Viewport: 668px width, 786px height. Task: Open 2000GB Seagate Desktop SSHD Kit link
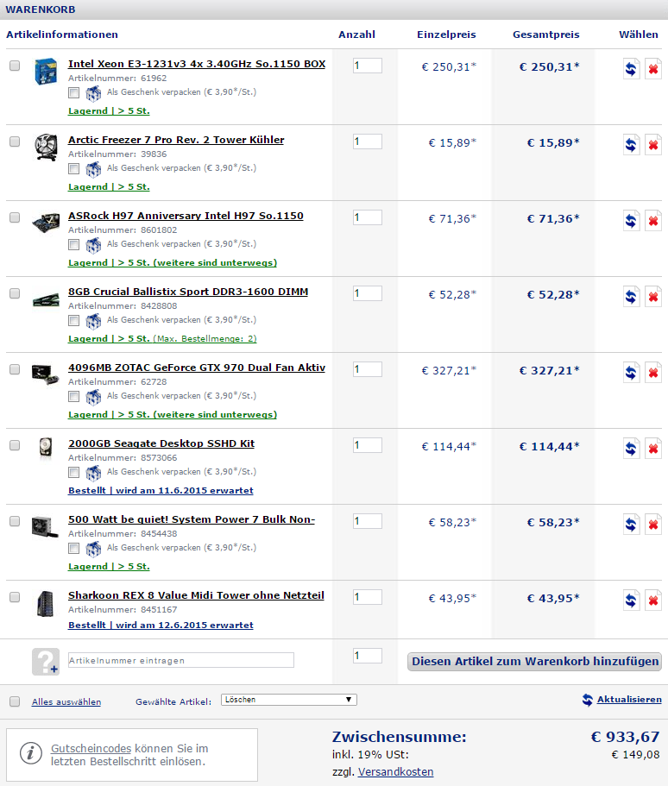click(161, 443)
